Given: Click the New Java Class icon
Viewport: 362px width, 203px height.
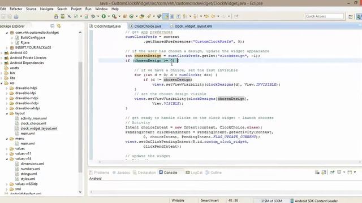Looking at the screenshot, I should [131, 16].
